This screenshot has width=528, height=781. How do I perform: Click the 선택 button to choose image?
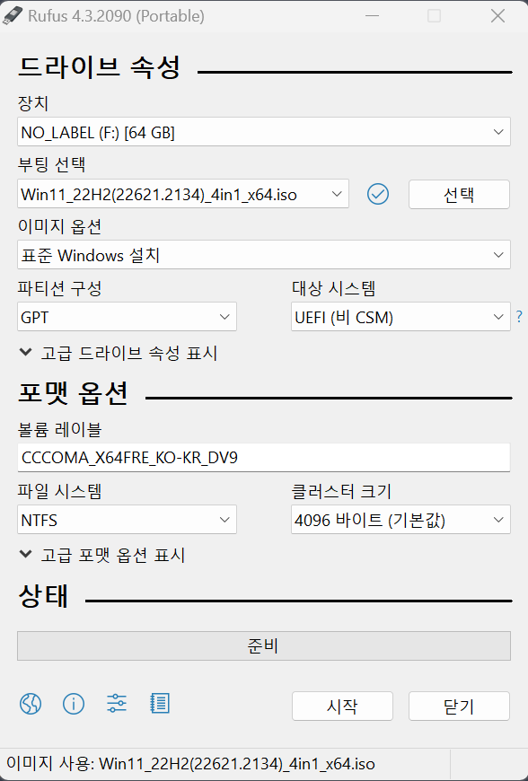point(459,194)
